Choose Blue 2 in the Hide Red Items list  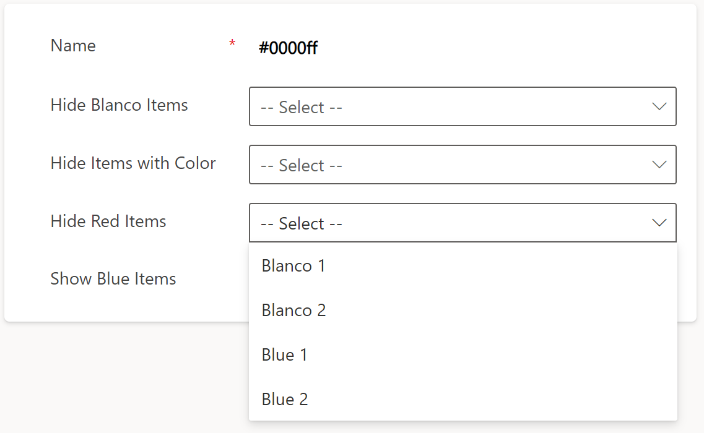click(285, 399)
